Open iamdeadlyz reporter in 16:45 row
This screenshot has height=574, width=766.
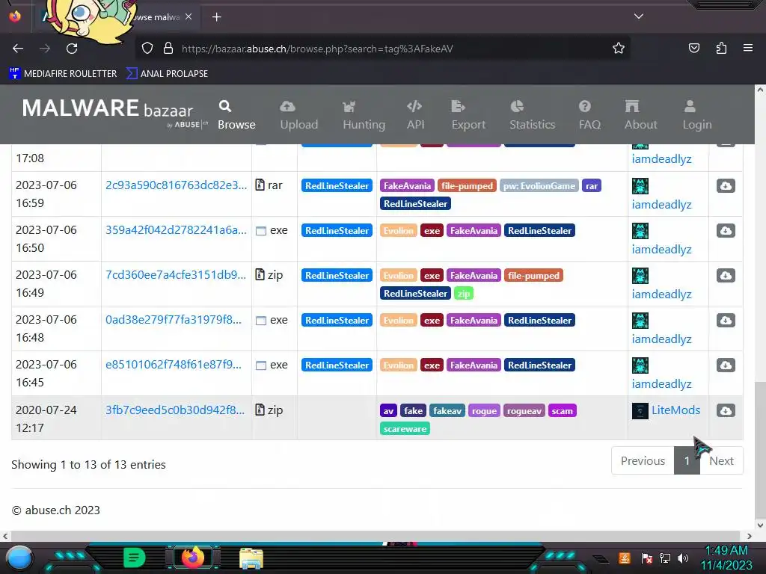[x=661, y=383]
